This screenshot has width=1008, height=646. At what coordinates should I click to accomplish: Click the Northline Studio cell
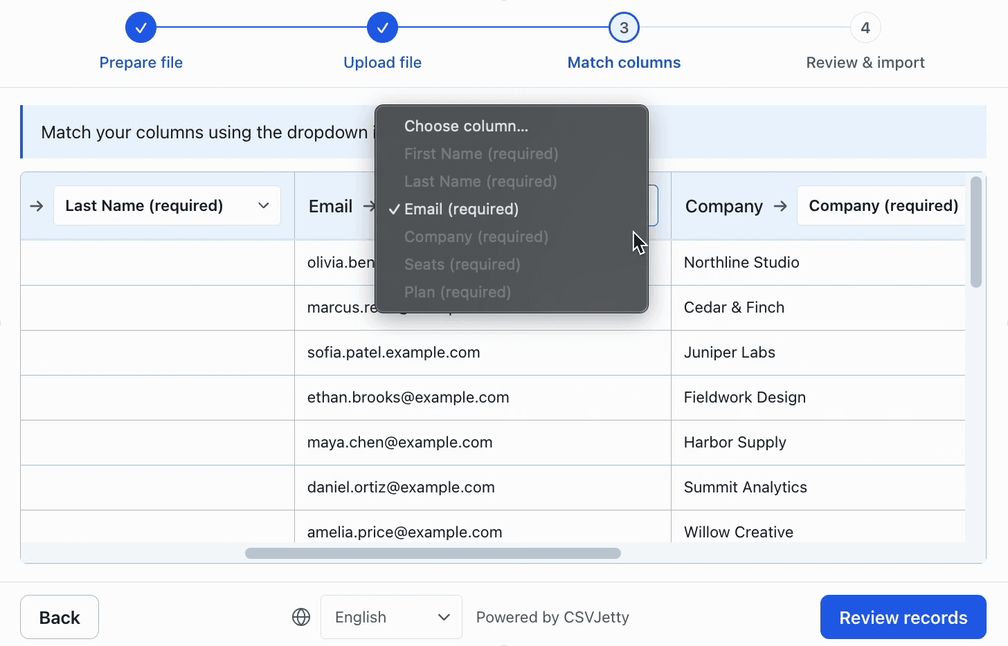click(x=818, y=263)
